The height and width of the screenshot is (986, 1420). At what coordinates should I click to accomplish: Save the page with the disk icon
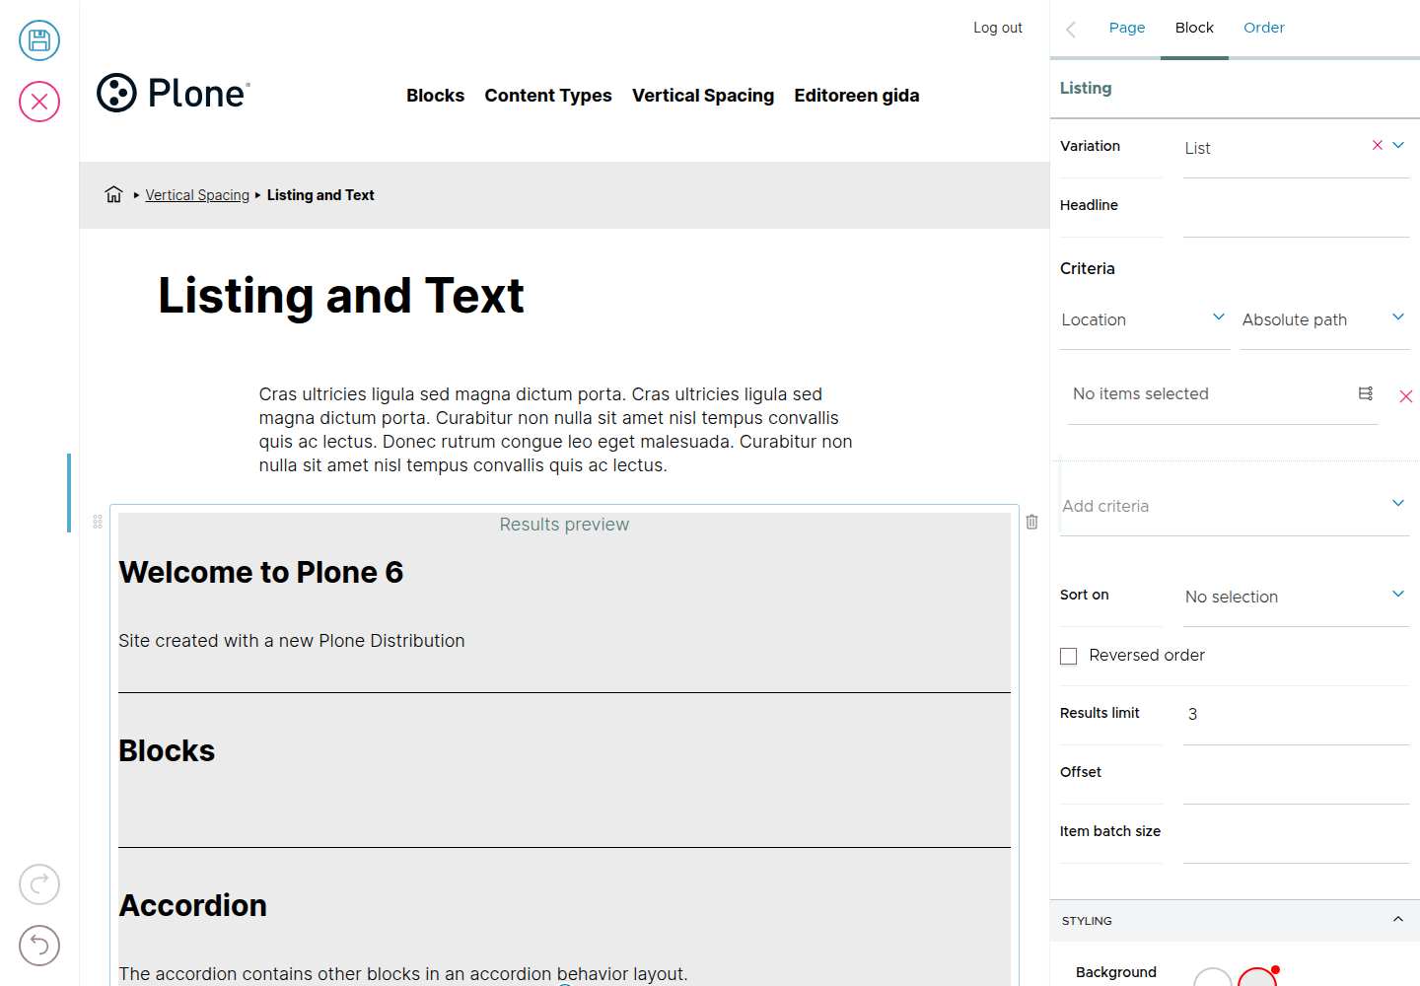tap(39, 40)
